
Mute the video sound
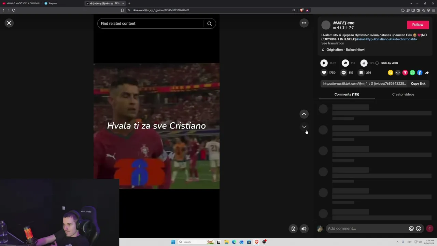[304, 229]
